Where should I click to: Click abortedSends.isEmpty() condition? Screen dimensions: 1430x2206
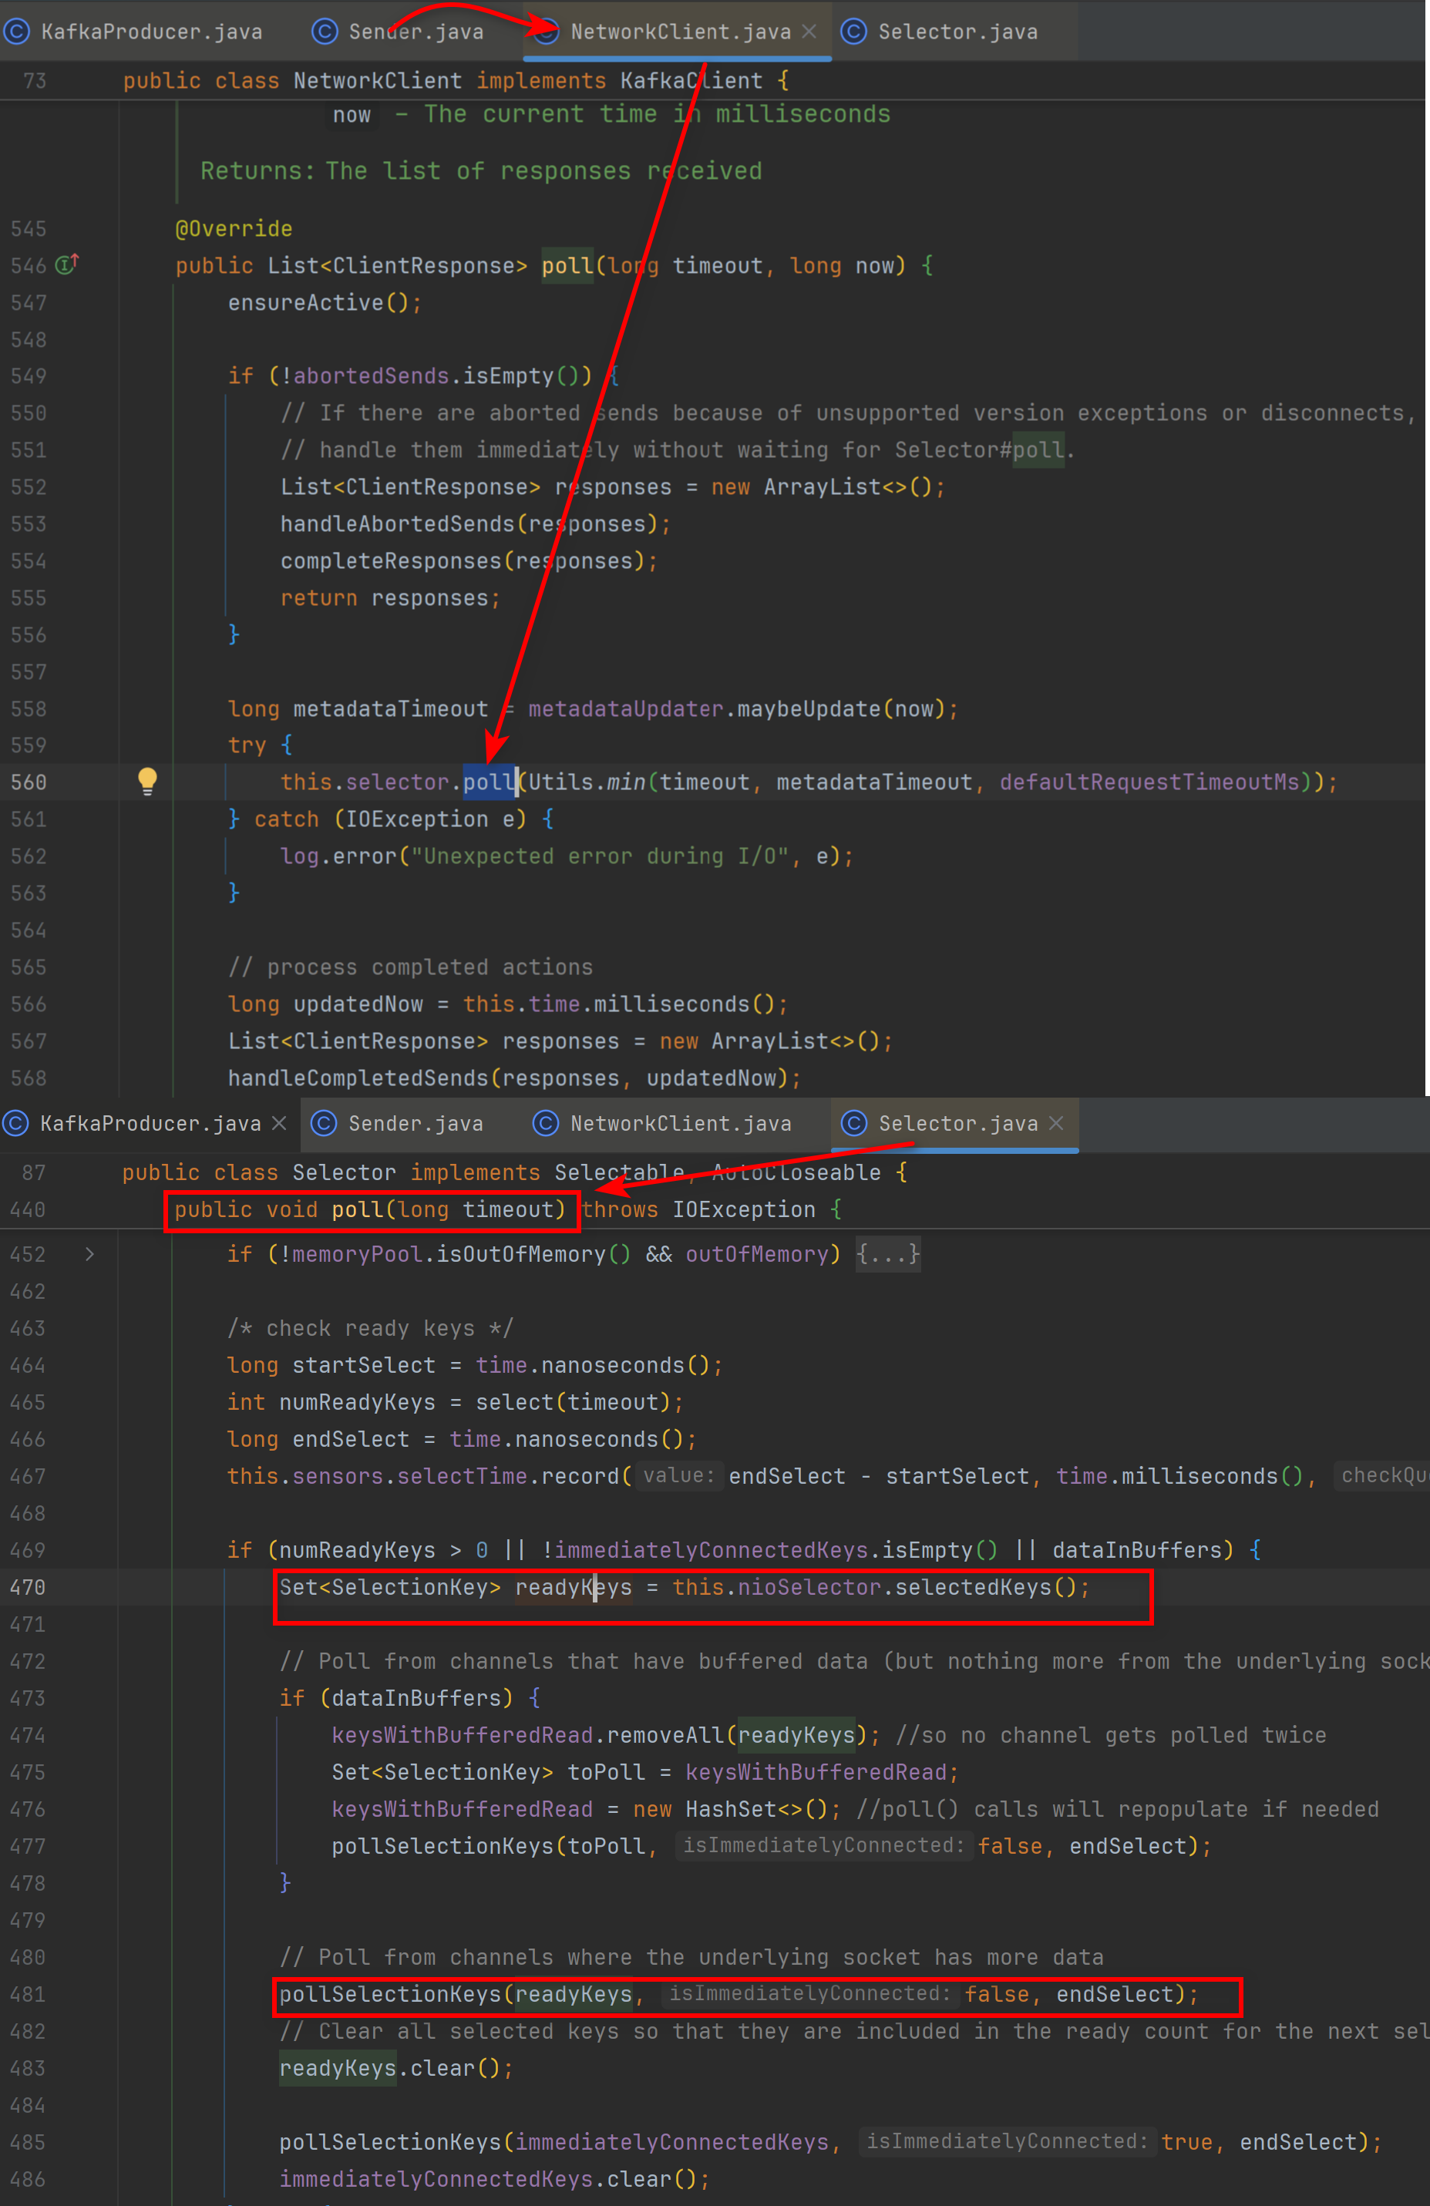[442, 376]
